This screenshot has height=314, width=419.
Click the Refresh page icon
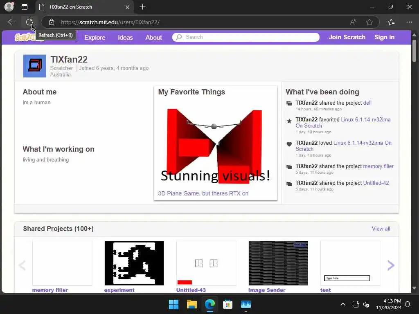coord(29,22)
